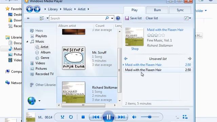Switch to the Sync tab
The width and height of the screenshot is (217, 122).
pyautogui.click(x=180, y=10)
